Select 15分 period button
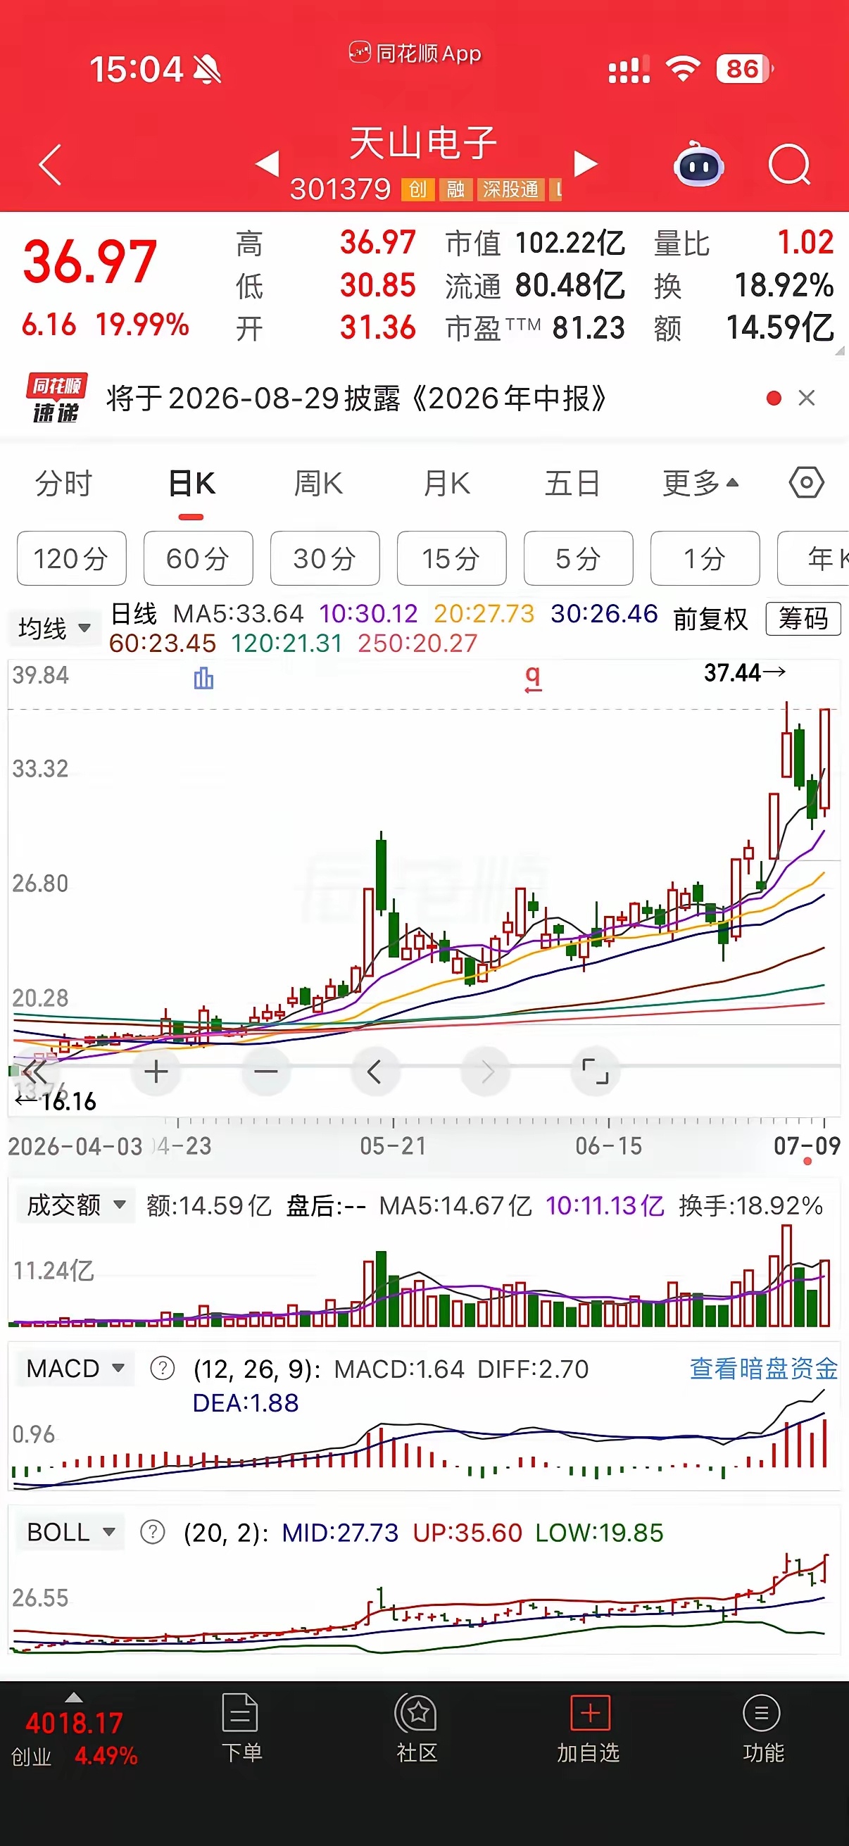The width and height of the screenshot is (849, 1846). 451,558
